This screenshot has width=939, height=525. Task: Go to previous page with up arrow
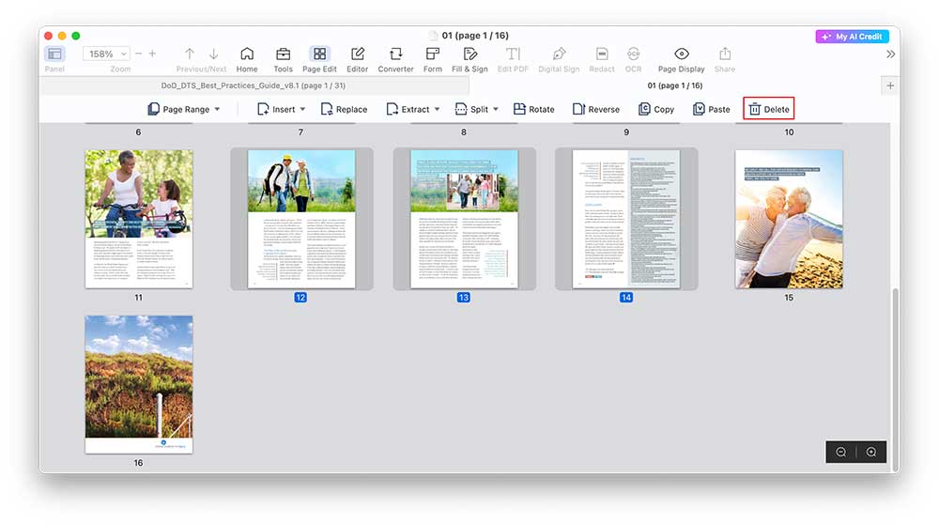click(190, 54)
